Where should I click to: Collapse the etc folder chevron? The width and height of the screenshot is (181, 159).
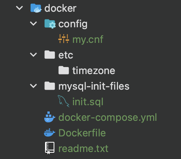(33, 55)
